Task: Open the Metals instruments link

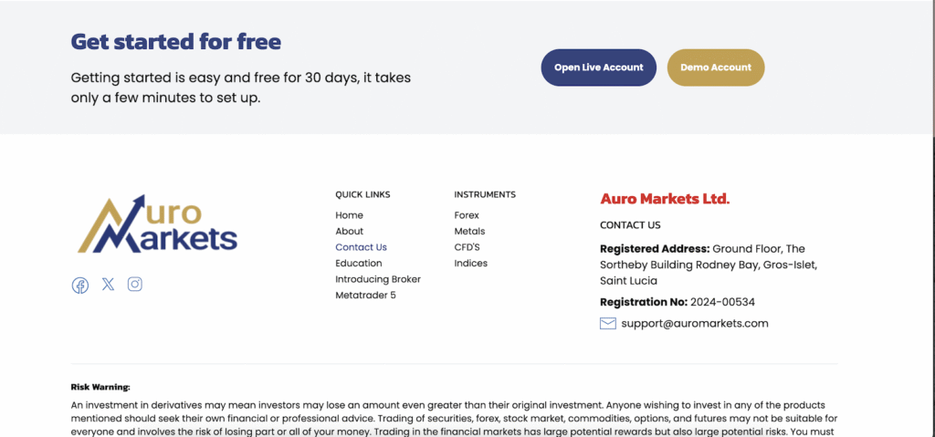Action: 469,232
